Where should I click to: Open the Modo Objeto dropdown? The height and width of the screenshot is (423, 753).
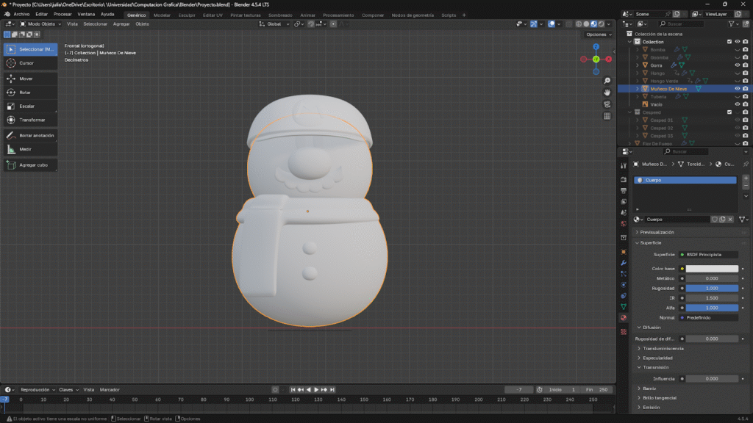(x=40, y=23)
